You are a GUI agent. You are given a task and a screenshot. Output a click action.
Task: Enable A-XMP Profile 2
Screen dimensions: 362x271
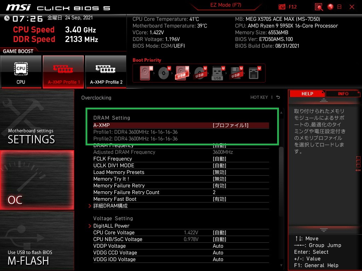pyautogui.click(x=106, y=72)
